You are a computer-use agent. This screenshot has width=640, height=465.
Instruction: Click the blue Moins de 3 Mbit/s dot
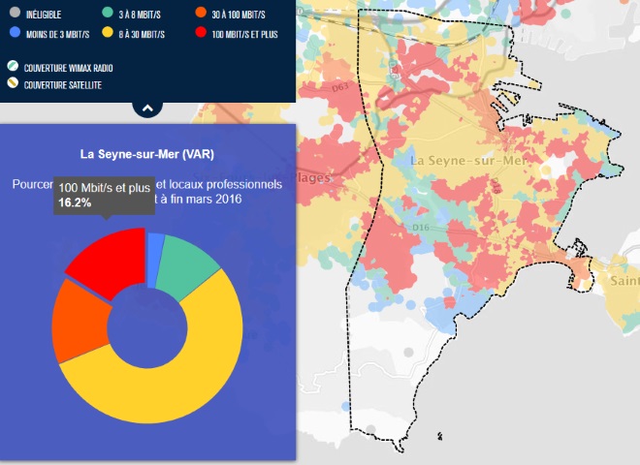point(13,34)
